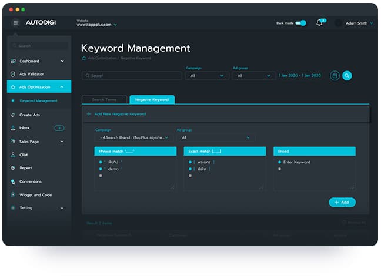Click Add New Negative Keyword
This screenshot has height=279, width=381.
point(116,114)
